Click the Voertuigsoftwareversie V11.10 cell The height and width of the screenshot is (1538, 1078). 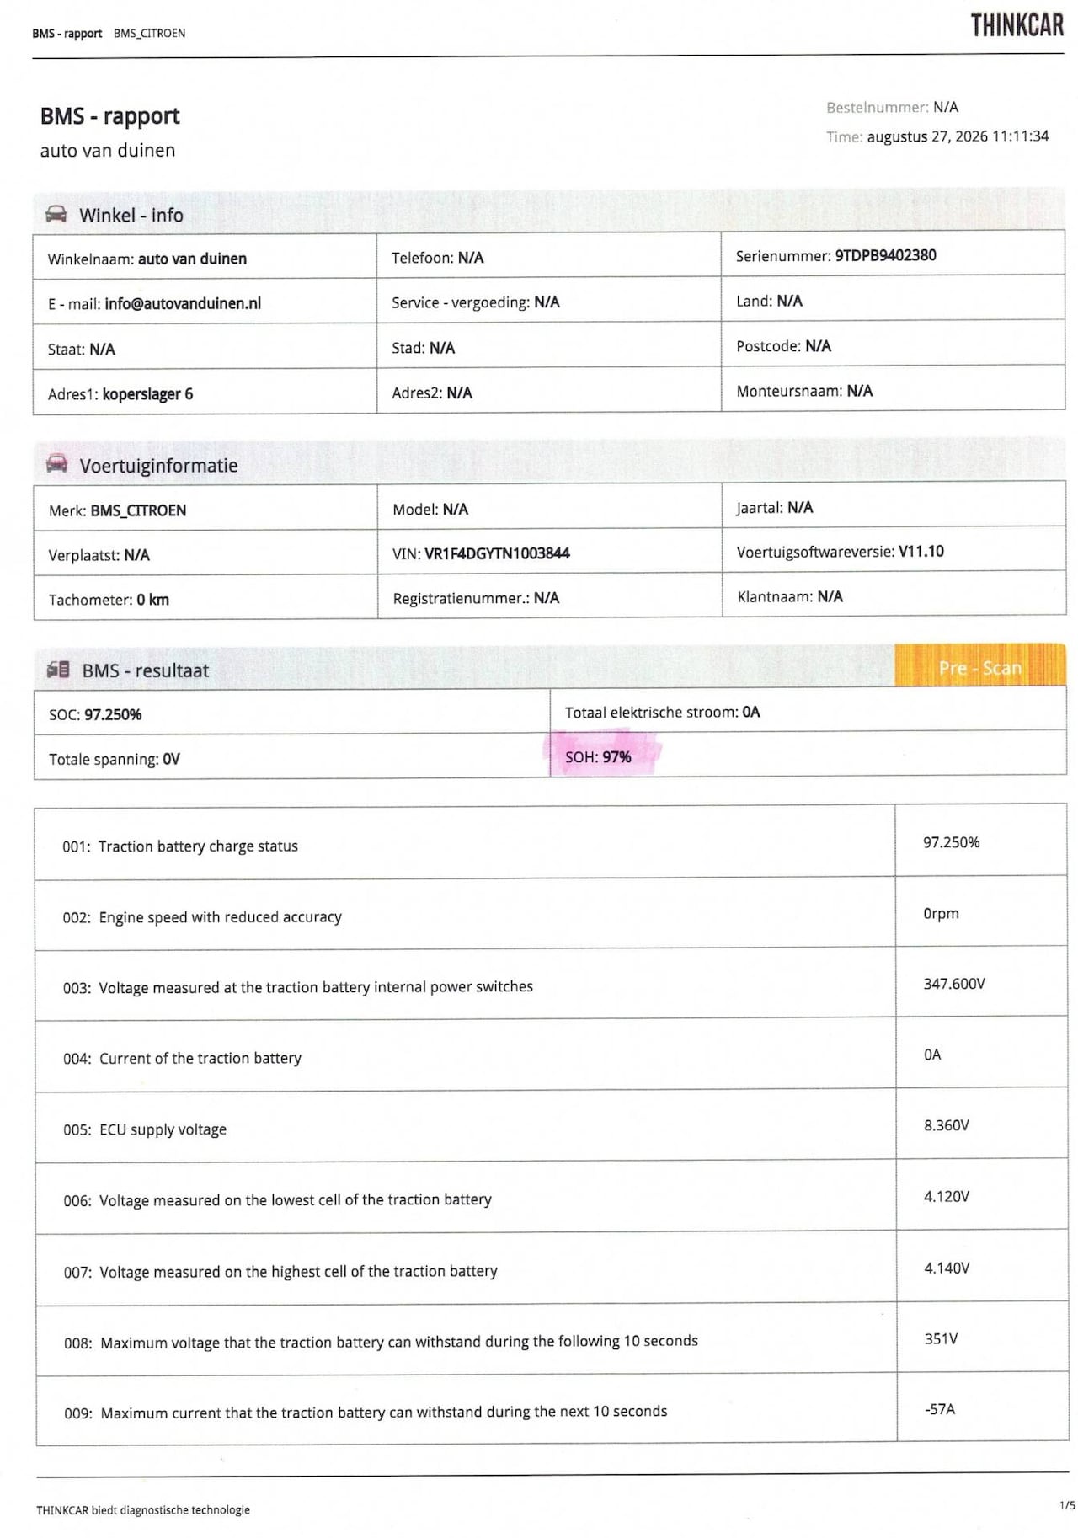click(x=894, y=551)
